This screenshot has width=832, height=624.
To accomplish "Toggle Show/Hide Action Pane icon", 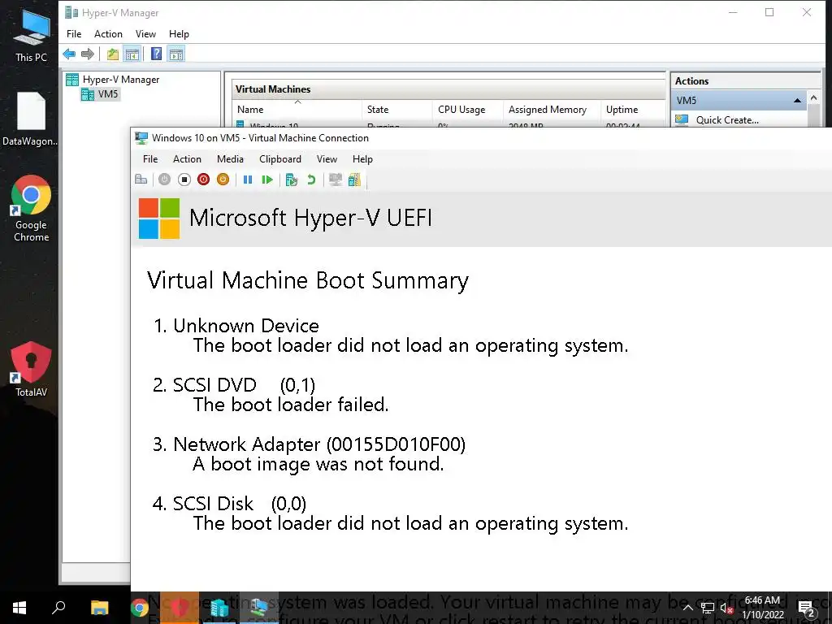I will 176,54.
